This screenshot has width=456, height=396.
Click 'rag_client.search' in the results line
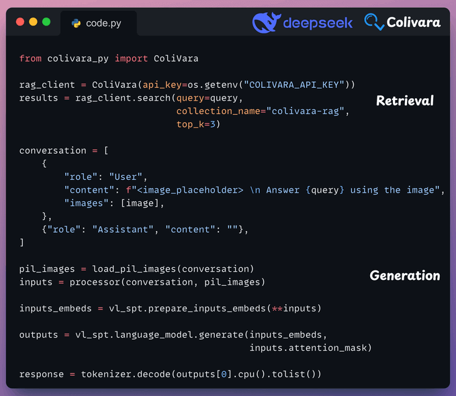tap(123, 98)
